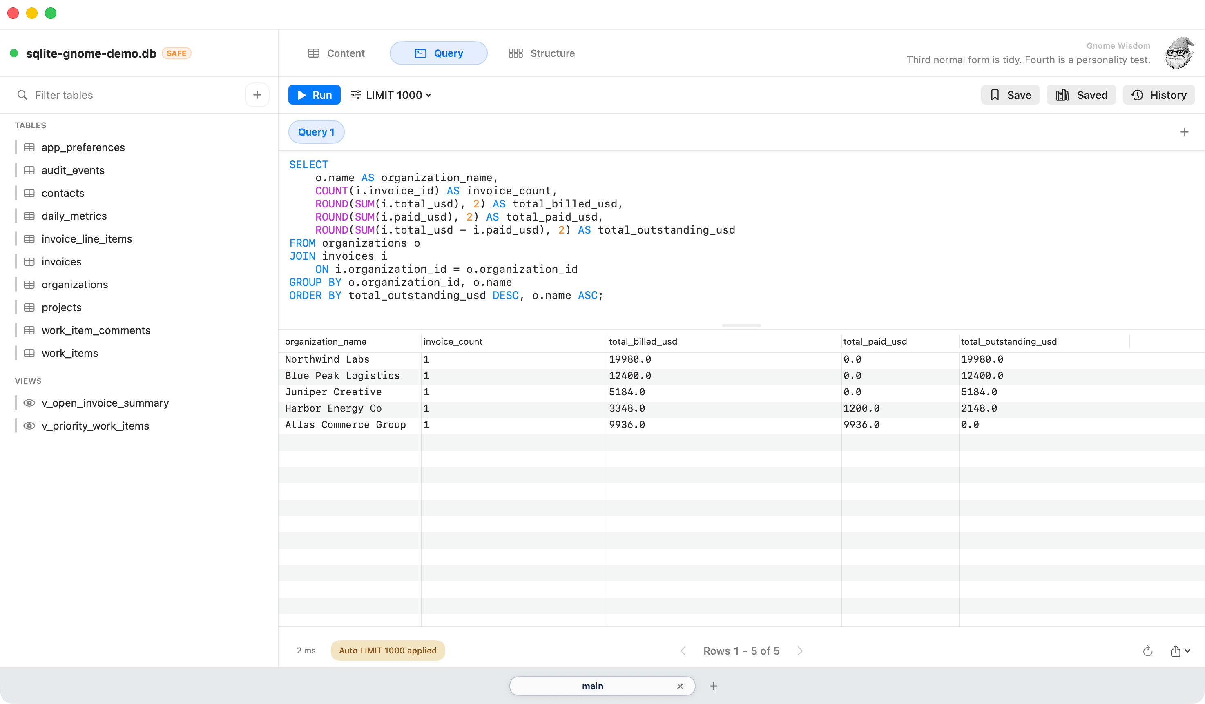Open the organizations table
The height and width of the screenshot is (704, 1205).
(x=75, y=284)
